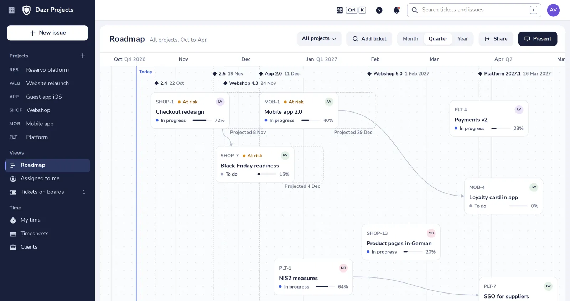Click Mobile app 2.0 40% progress bar
This screenshot has height=301, width=570.
pos(311,120)
